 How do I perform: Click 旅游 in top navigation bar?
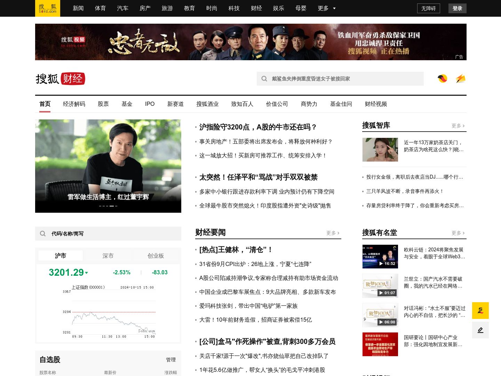167,8
